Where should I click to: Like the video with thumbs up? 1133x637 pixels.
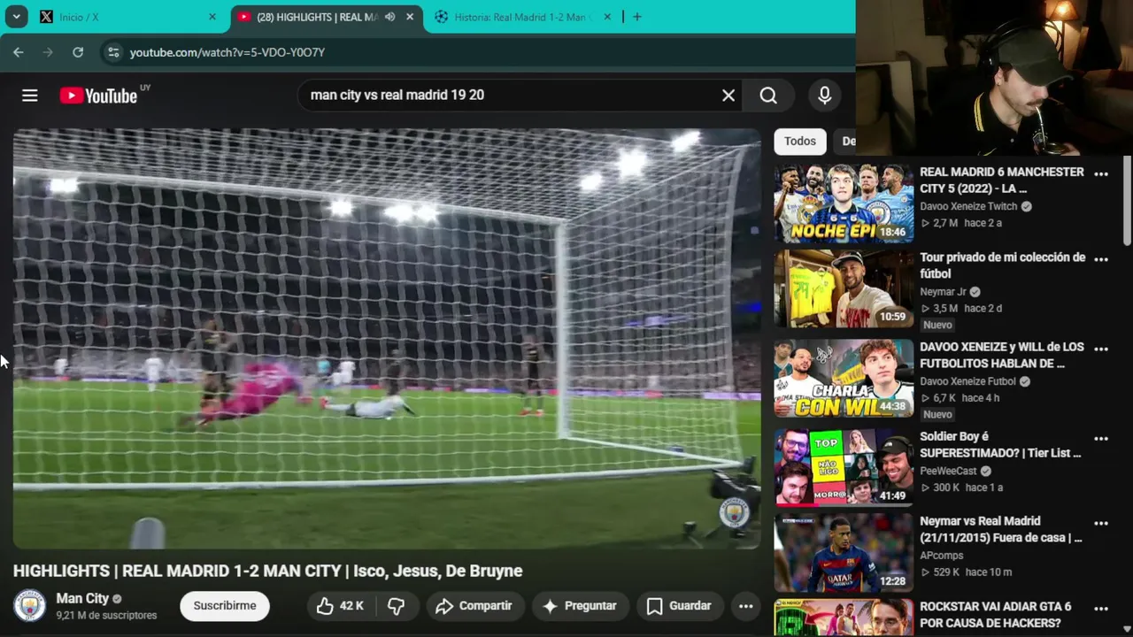click(x=341, y=606)
